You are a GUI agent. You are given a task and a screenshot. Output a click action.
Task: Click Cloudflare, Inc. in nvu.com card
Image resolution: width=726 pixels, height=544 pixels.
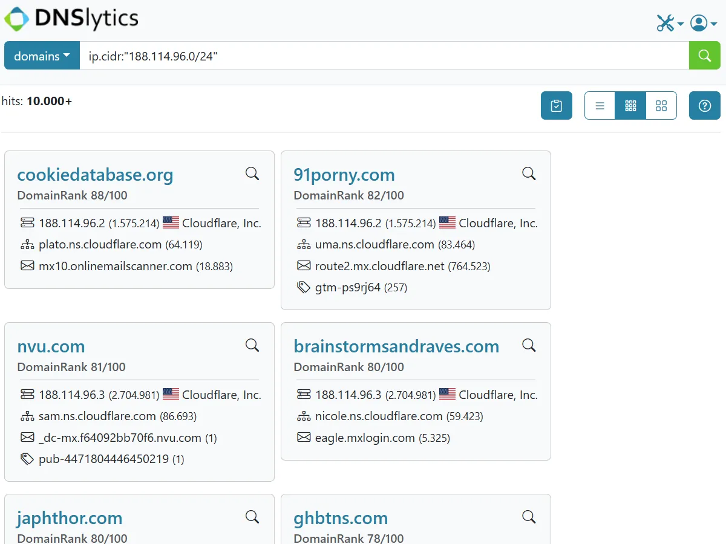221,395
